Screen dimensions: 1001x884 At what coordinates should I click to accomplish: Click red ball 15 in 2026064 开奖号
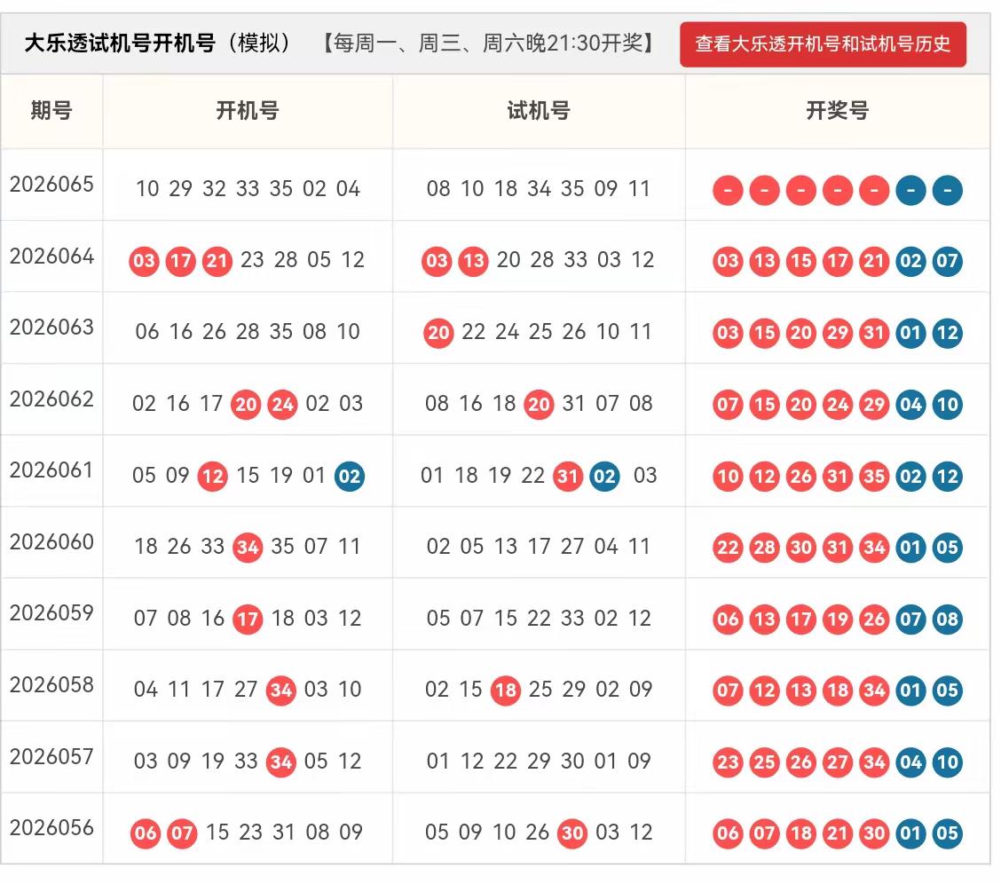click(801, 261)
